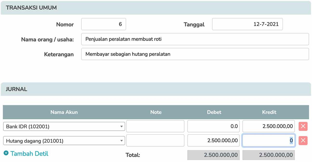Viewport: 312px width, 162px height.
Task: Delete the Bank IDR journal row
Action: point(303,126)
